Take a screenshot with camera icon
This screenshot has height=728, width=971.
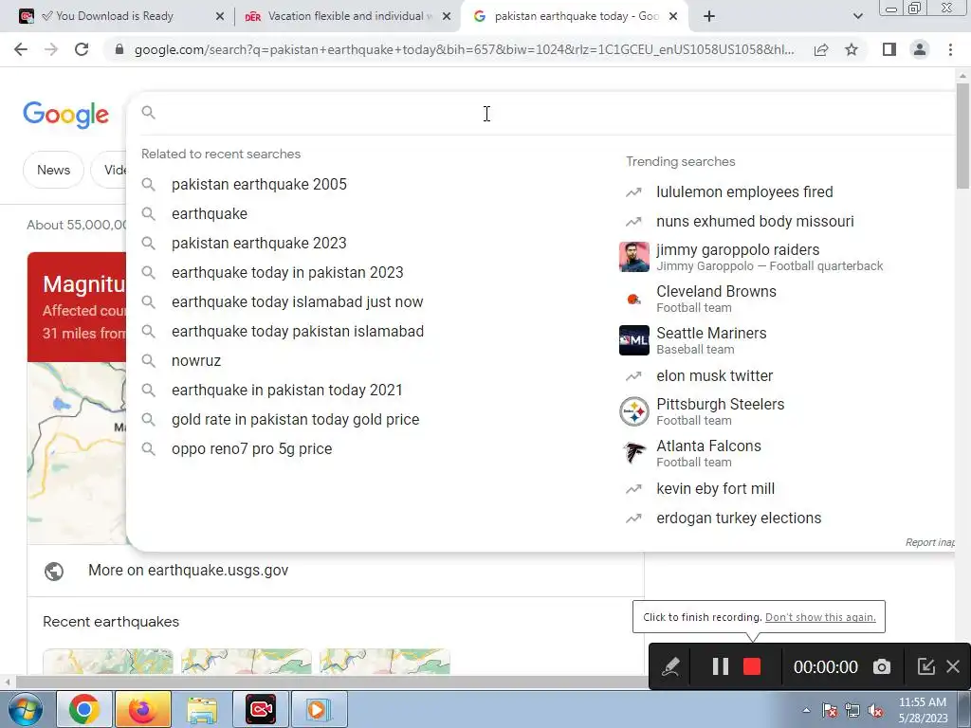[x=882, y=666]
